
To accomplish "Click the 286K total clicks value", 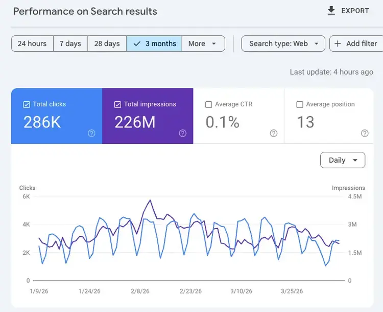I will (42, 122).
